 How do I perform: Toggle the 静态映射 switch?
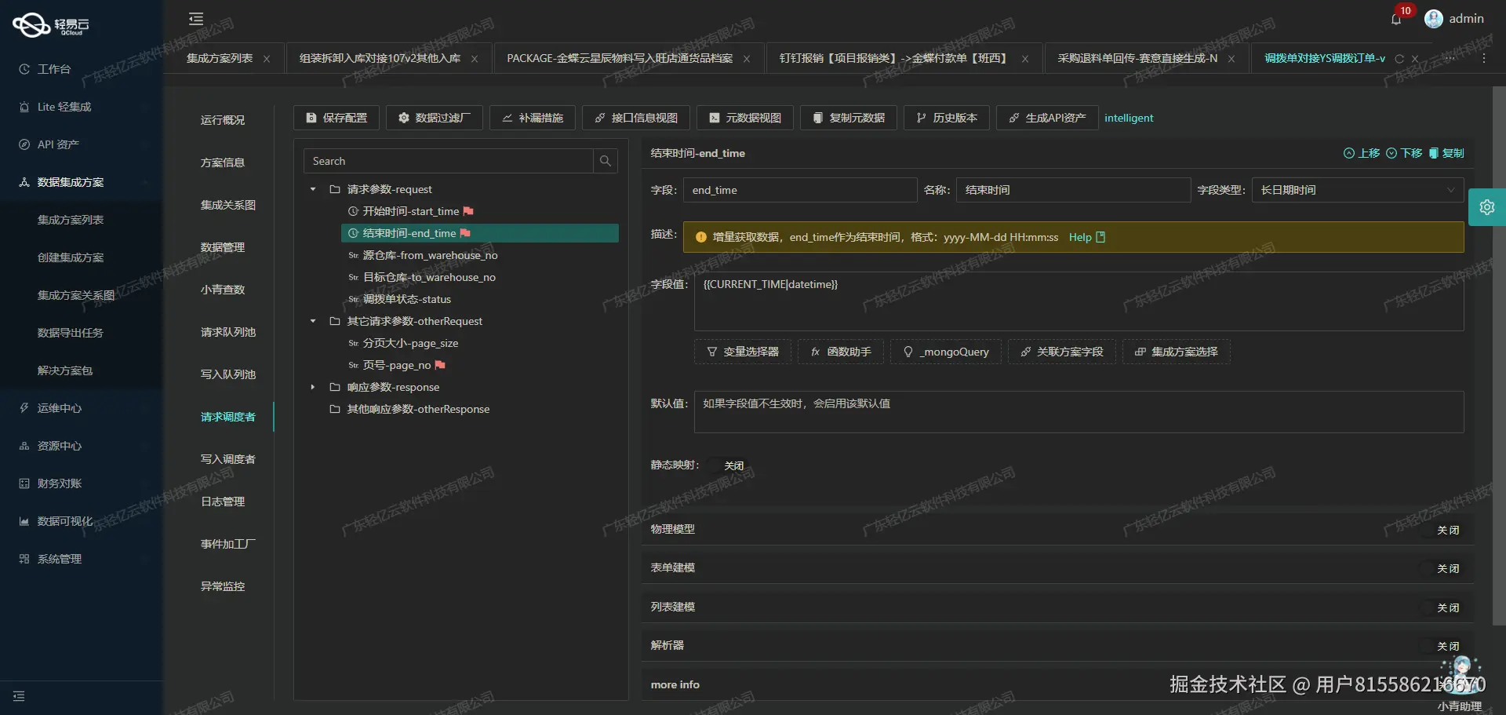click(726, 465)
